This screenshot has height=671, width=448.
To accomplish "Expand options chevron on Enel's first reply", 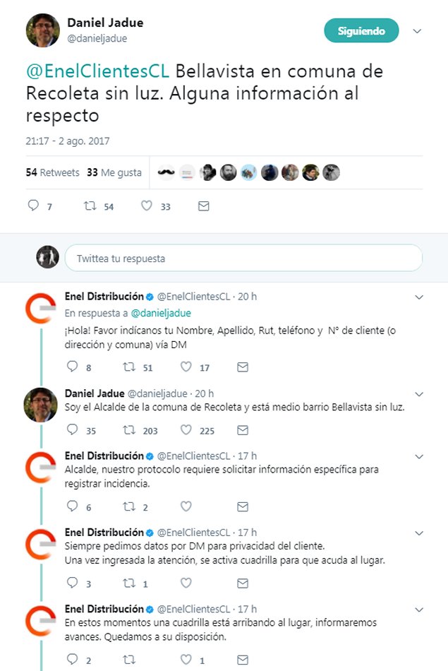I will (x=418, y=297).
